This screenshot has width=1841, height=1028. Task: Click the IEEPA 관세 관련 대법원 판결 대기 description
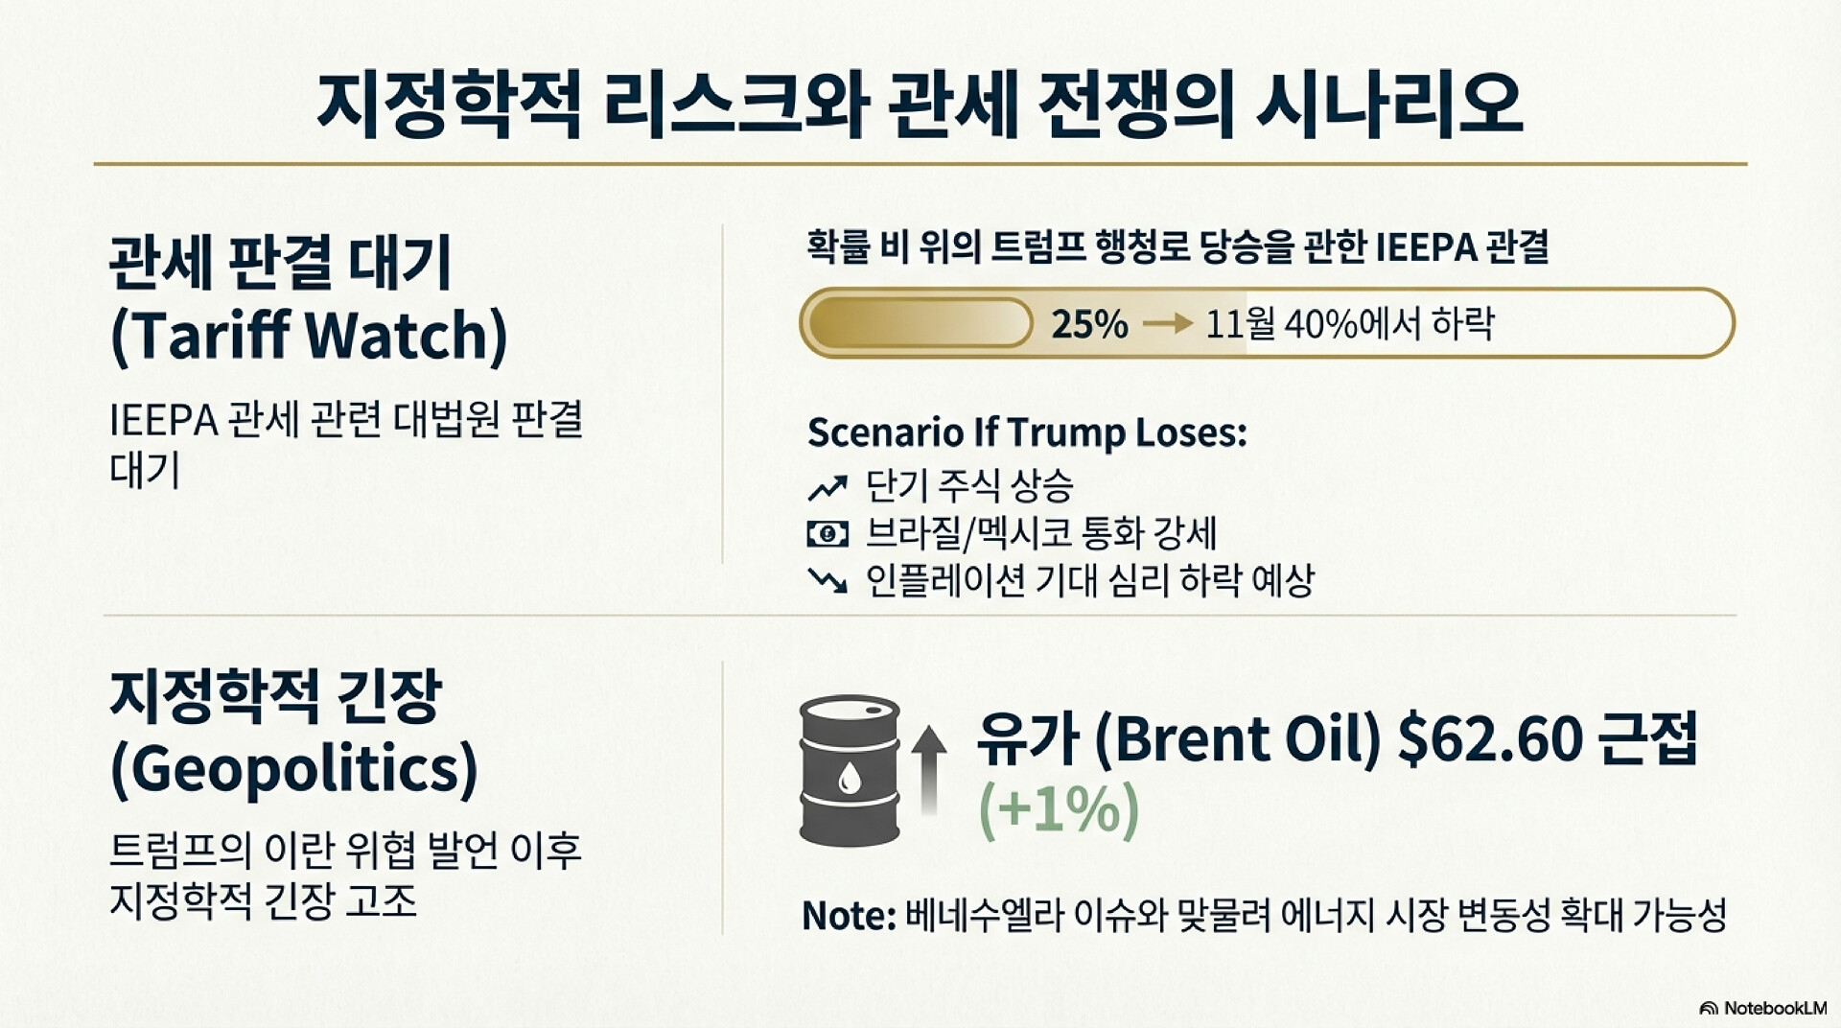coord(346,445)
